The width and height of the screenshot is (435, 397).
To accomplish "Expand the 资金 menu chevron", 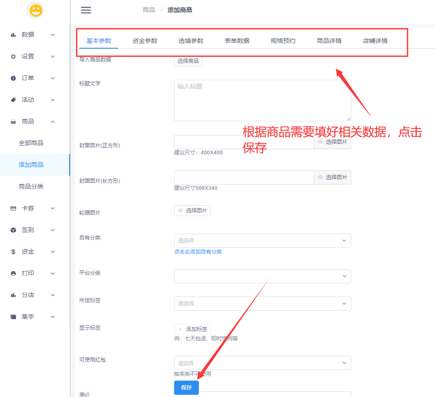I will [53, 252].
